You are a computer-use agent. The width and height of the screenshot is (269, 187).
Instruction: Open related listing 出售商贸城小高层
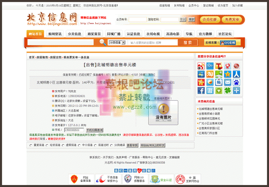click(209, 114)
